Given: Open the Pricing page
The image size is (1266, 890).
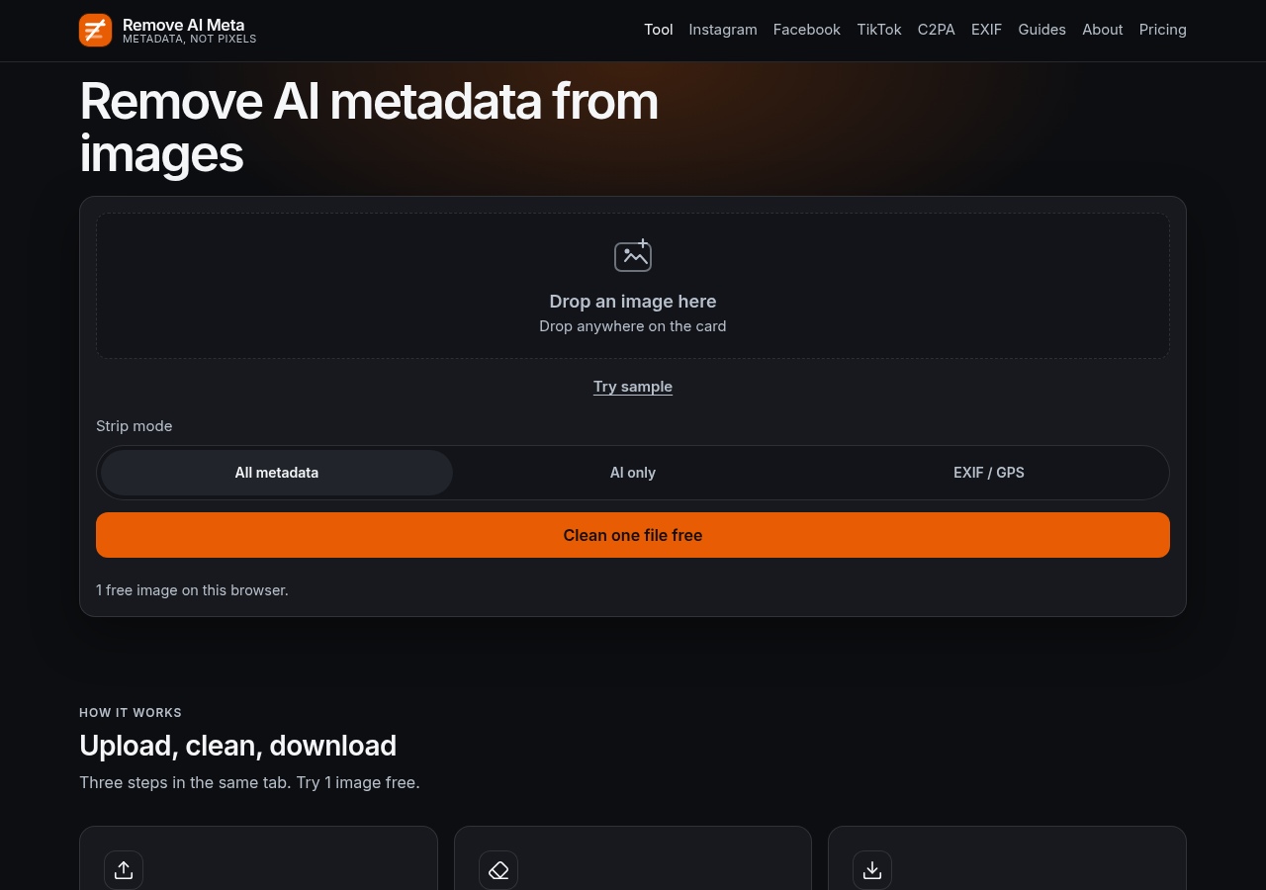Looking at the screenshot, I should [x=1163, y=30].
